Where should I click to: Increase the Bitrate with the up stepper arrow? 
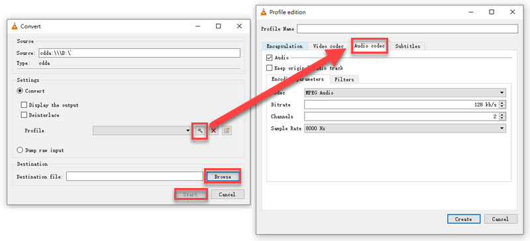pos(502,103)
